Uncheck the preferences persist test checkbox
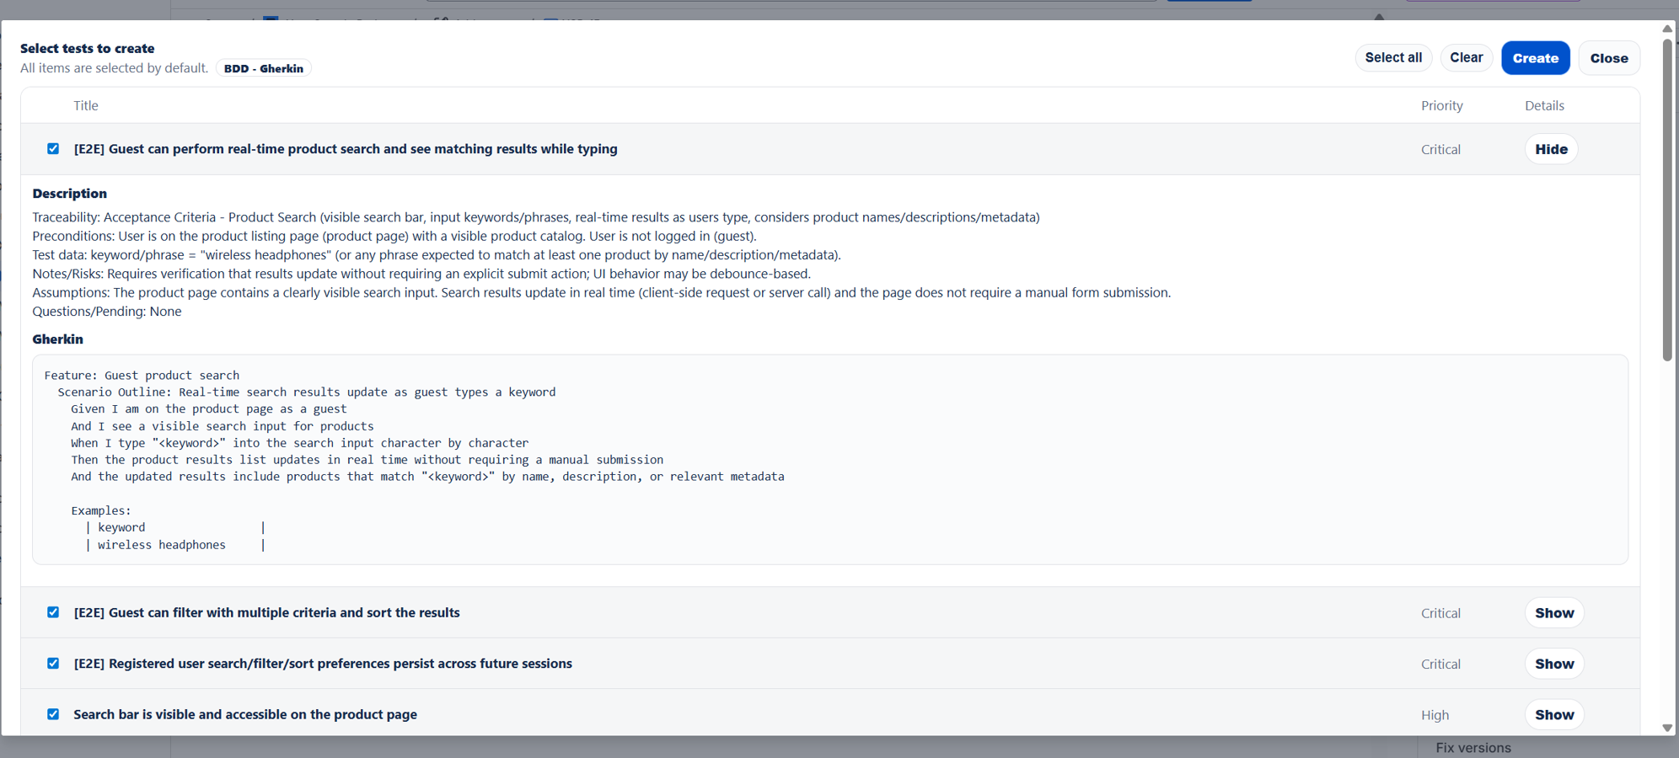Image resolution: width=1679 pixels, height=758 pixels. (53, 664)
